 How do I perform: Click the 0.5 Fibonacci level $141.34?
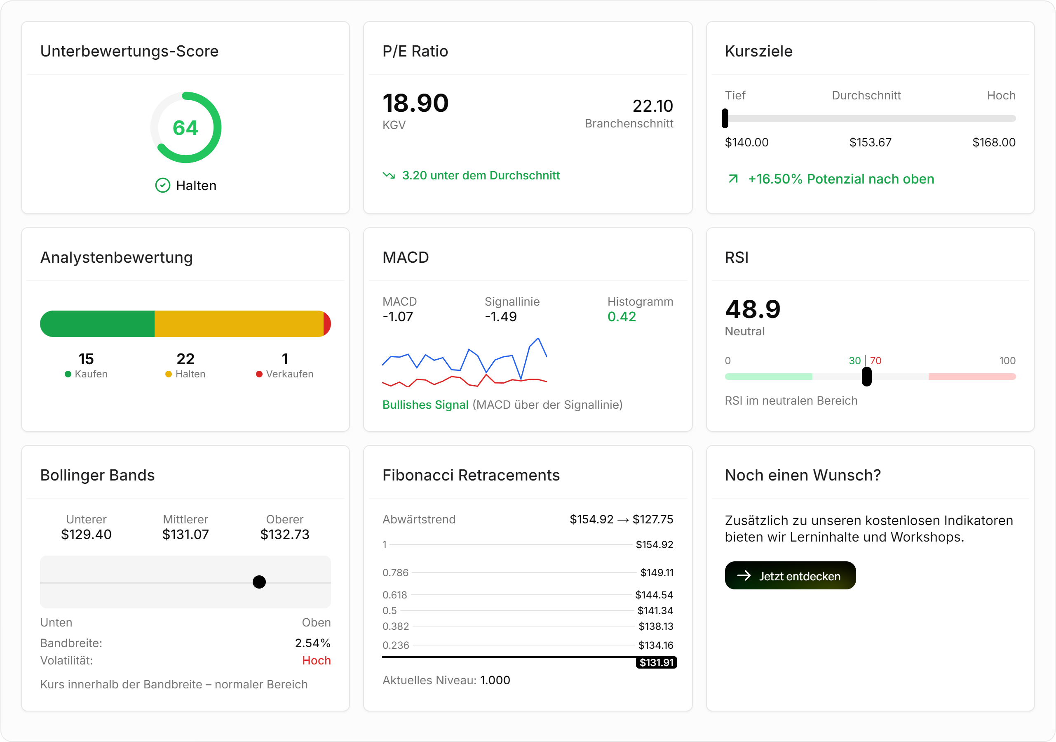point(655,610)
